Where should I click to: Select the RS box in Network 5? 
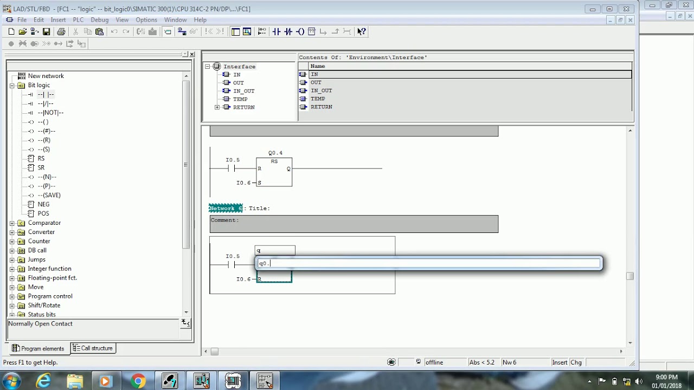(274, 172)
